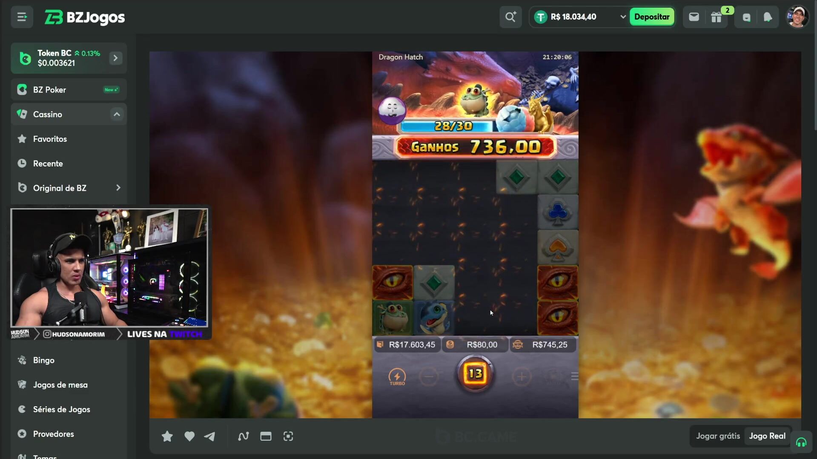The height and width of the screenshot is (459, 817).
Task: Click the cloud character bubble icon
Action: [x=392, y=111]
